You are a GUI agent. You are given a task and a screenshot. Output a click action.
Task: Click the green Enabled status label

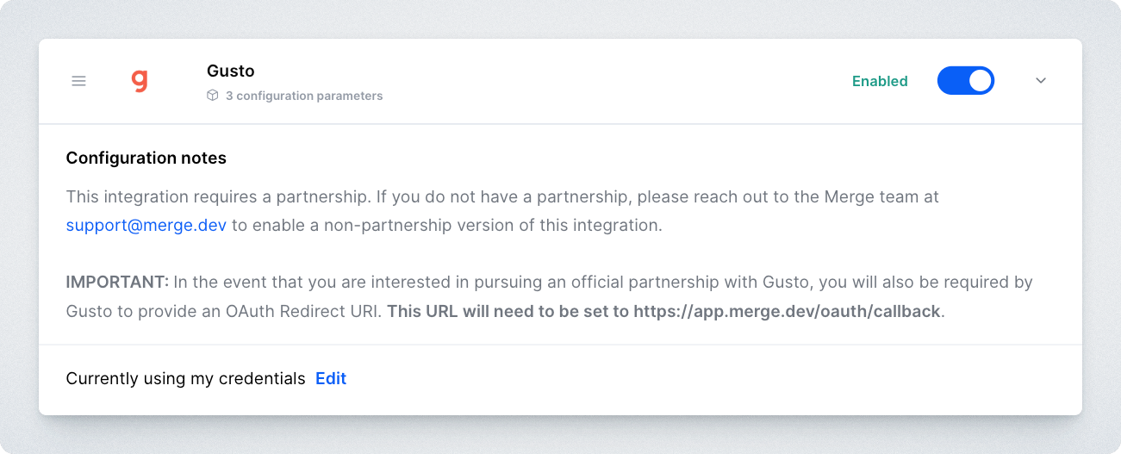click(880, 81)
